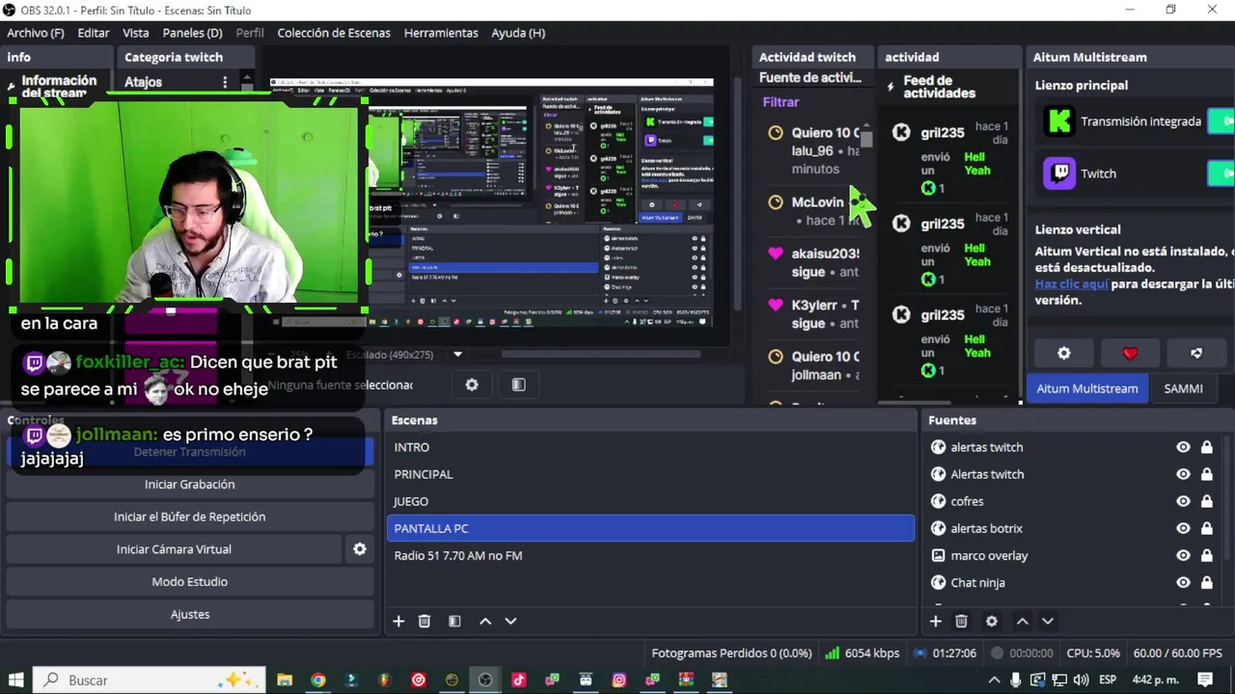
Task: Open the Editar menu
Action: point(94,33)
